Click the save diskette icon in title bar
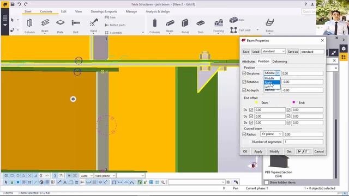Screen dimensions: 349x196 click(x=13, y=4)
